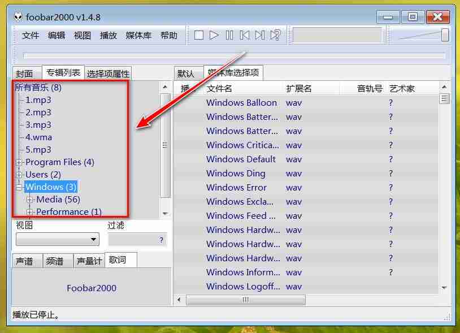460x333 pixels.
Task: Click the random playback icon
Action: (x=275, y=35)
